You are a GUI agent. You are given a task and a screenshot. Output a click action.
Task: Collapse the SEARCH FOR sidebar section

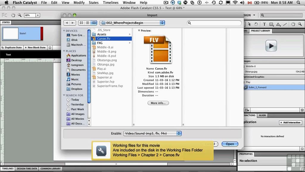(x=64, y=95)
